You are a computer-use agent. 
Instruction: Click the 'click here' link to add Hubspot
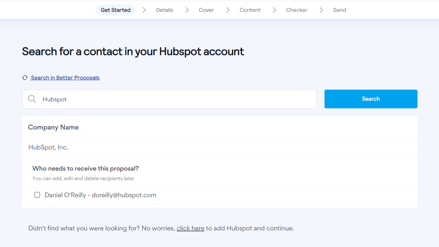[190, 228]
